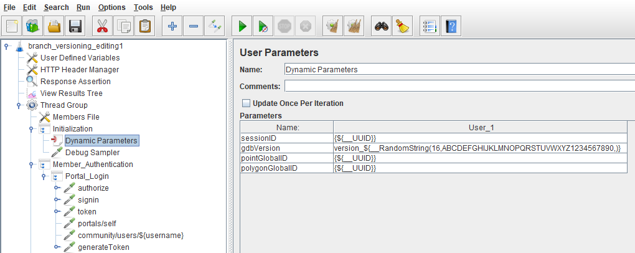Click Start No Pauses toolbar icon

click(263, 26)
